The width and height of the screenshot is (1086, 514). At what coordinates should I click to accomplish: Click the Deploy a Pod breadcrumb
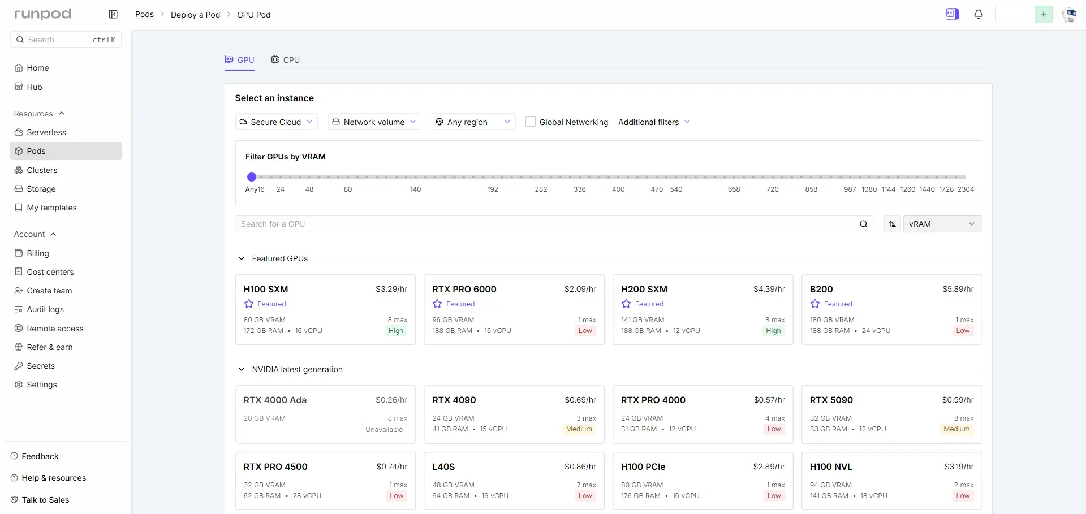point(195,15)
